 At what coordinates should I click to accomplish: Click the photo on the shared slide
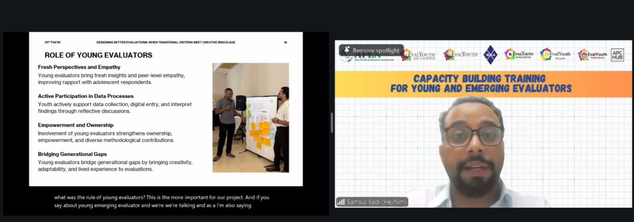(250, 117)
